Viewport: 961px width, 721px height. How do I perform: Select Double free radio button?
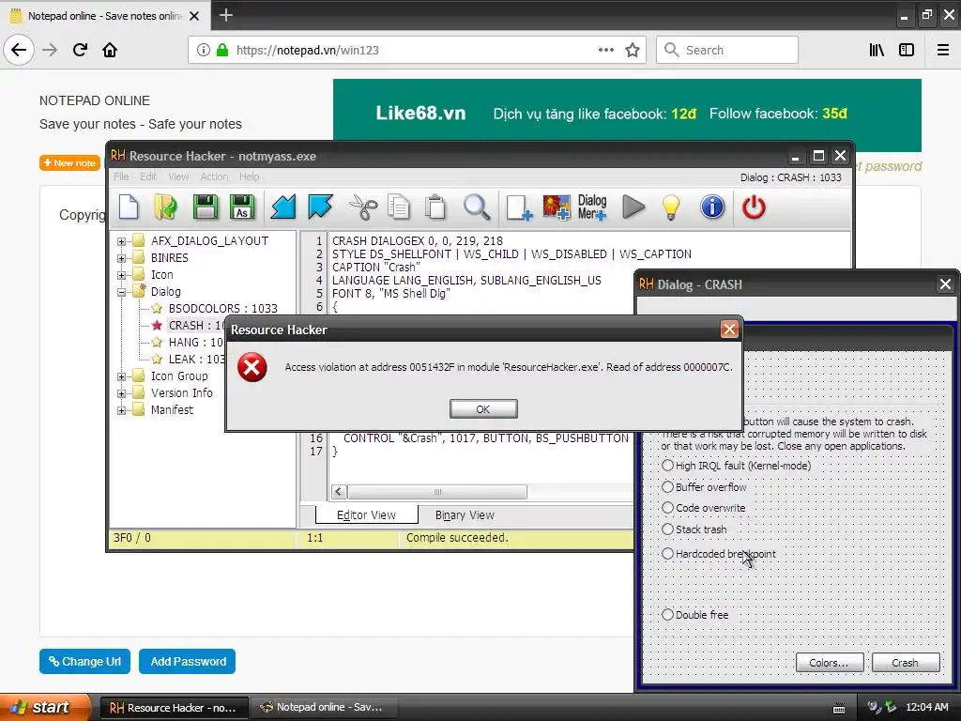(667, 614)
